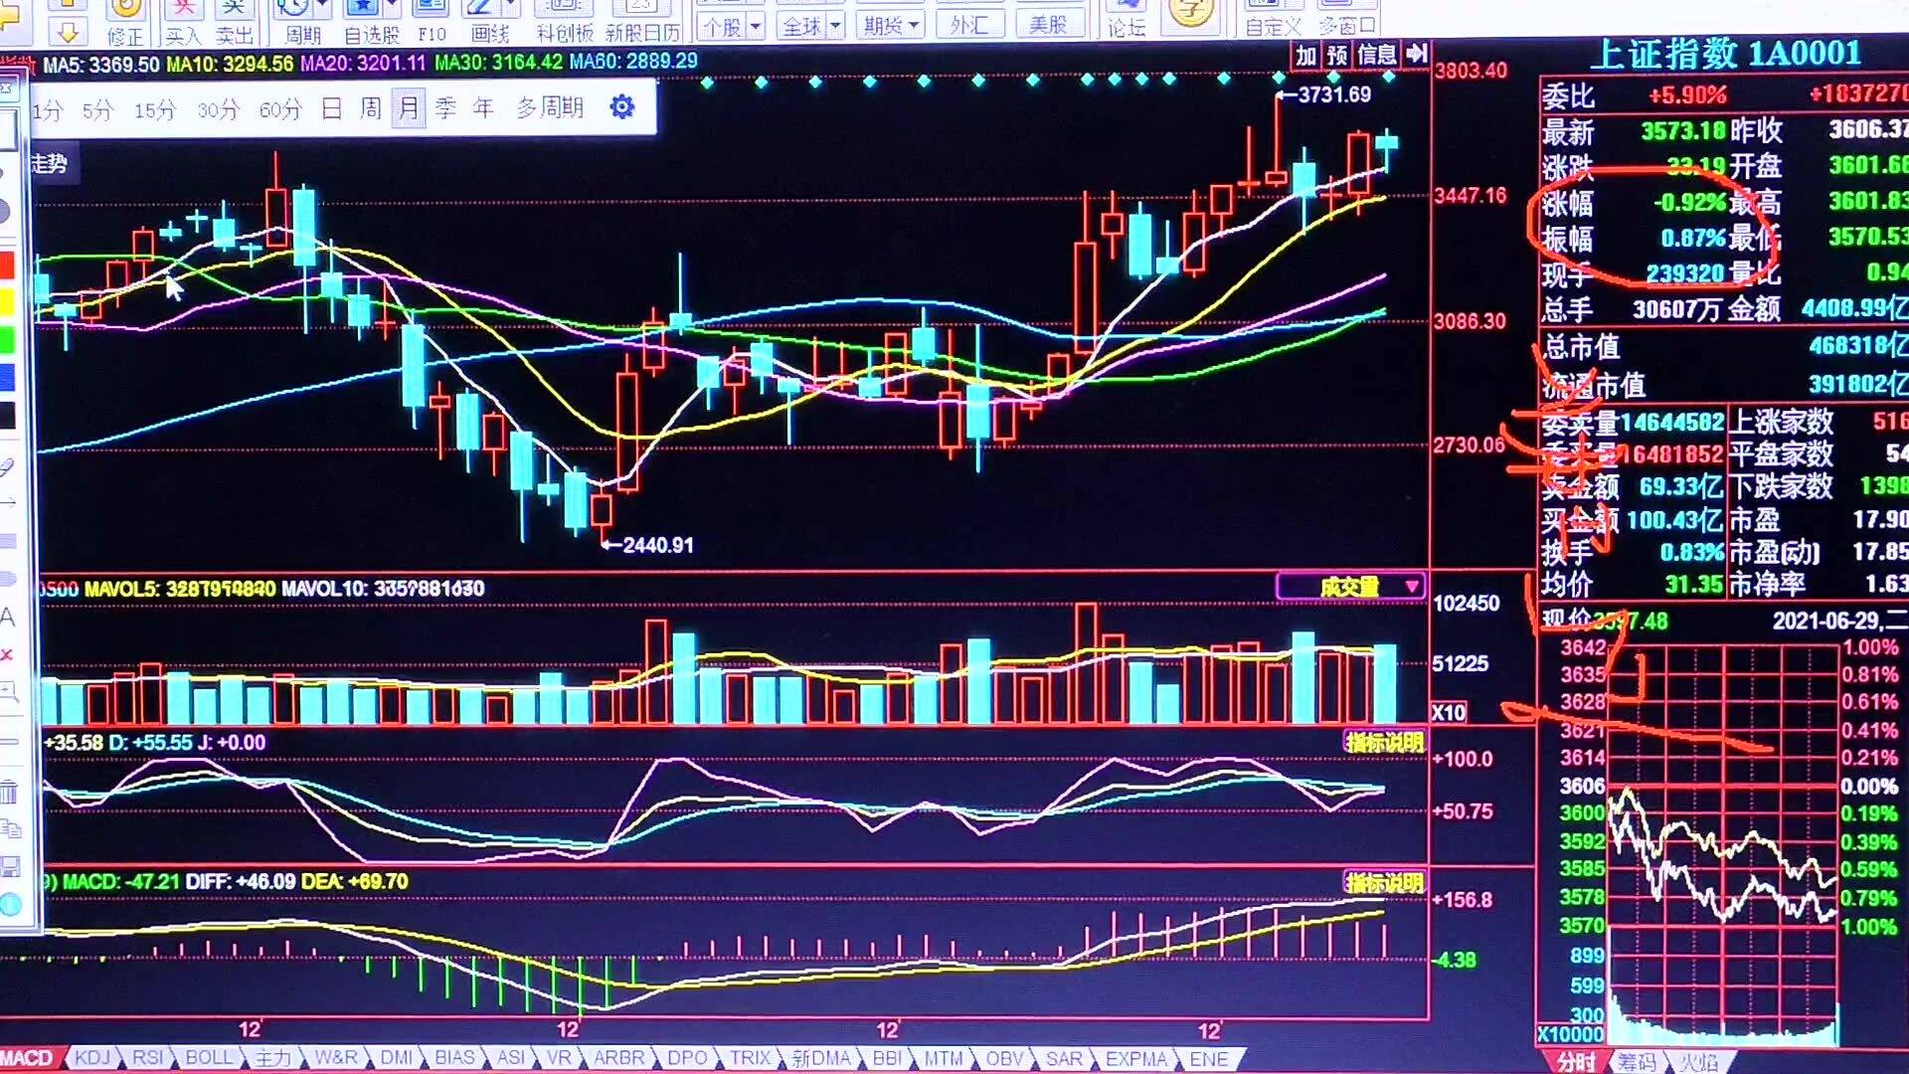The image size is (1909, 1074).
Task: Click 指标说明 button in MACD panel
Action: pos(1384,882)
